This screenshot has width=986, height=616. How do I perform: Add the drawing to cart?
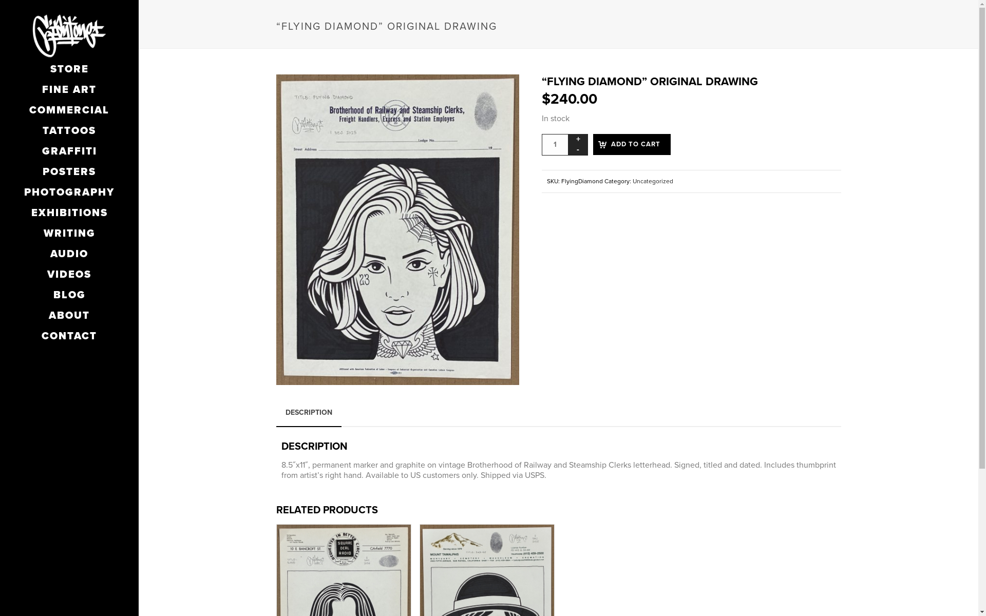click(x=632, y=145)
